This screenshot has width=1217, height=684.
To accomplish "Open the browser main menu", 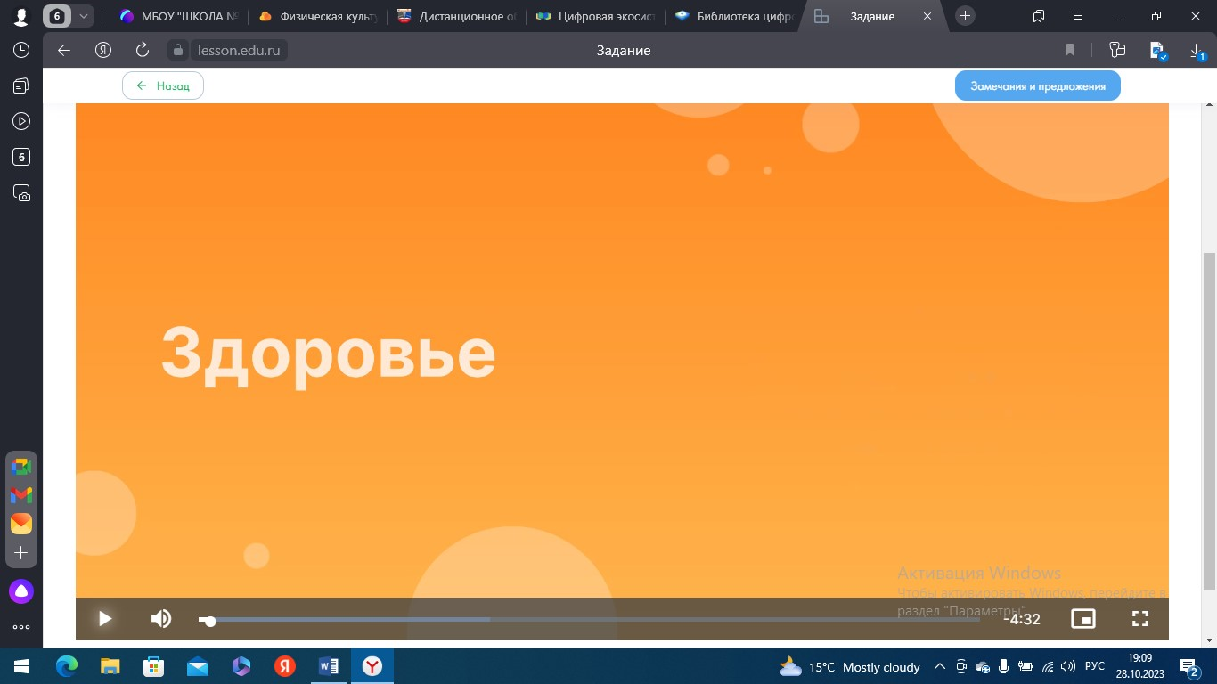I will 1076,16.
